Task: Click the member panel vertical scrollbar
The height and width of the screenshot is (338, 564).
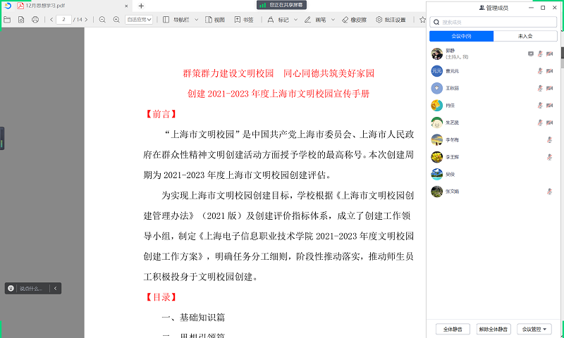Action: [561, 53]
